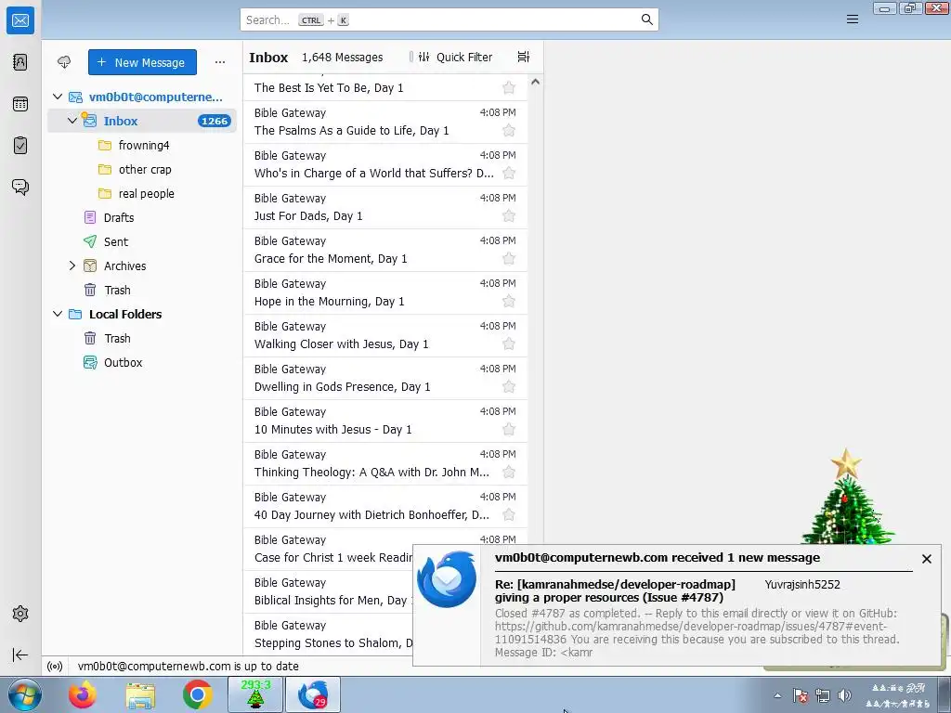951x713 pixels.
Task: Star 10 Minutes with Jesus message
Action: pyautogui.click(x=509, y=430)
